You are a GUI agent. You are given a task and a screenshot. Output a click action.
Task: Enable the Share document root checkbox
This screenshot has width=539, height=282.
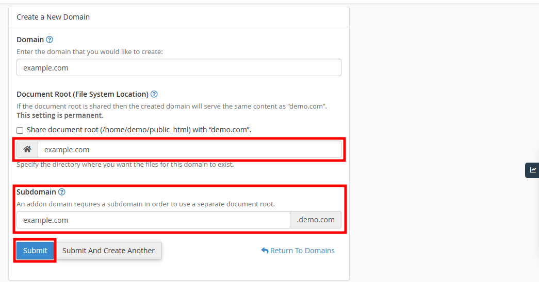(x=20, y=130)
